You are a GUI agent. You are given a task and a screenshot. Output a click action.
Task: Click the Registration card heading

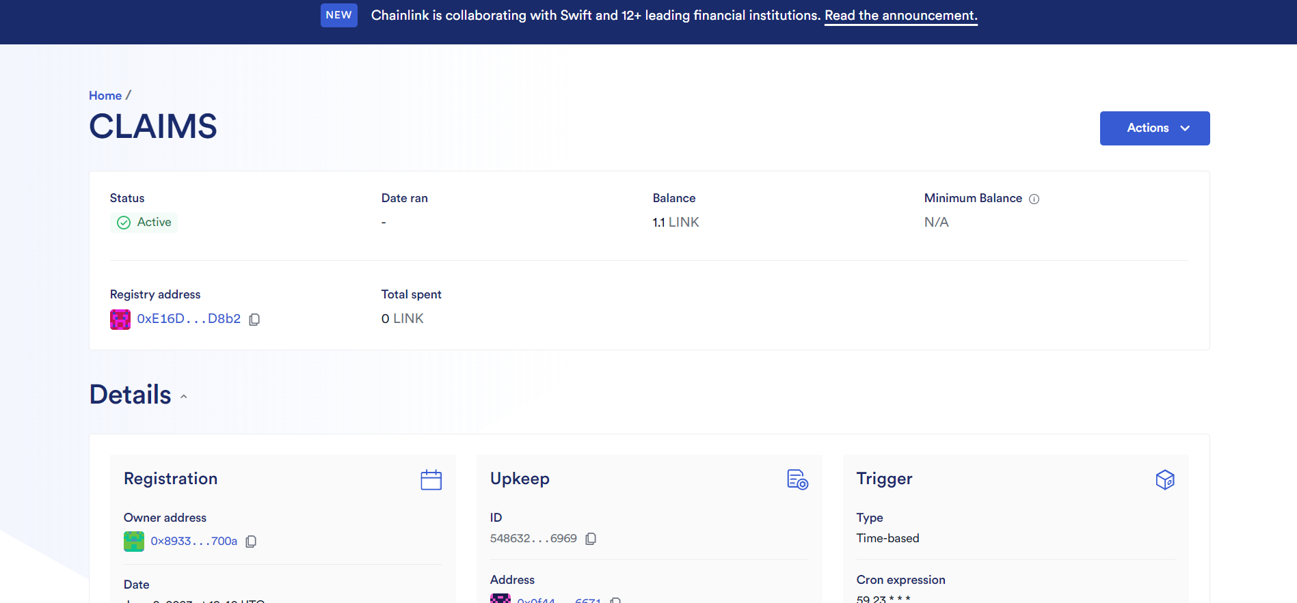171,479
